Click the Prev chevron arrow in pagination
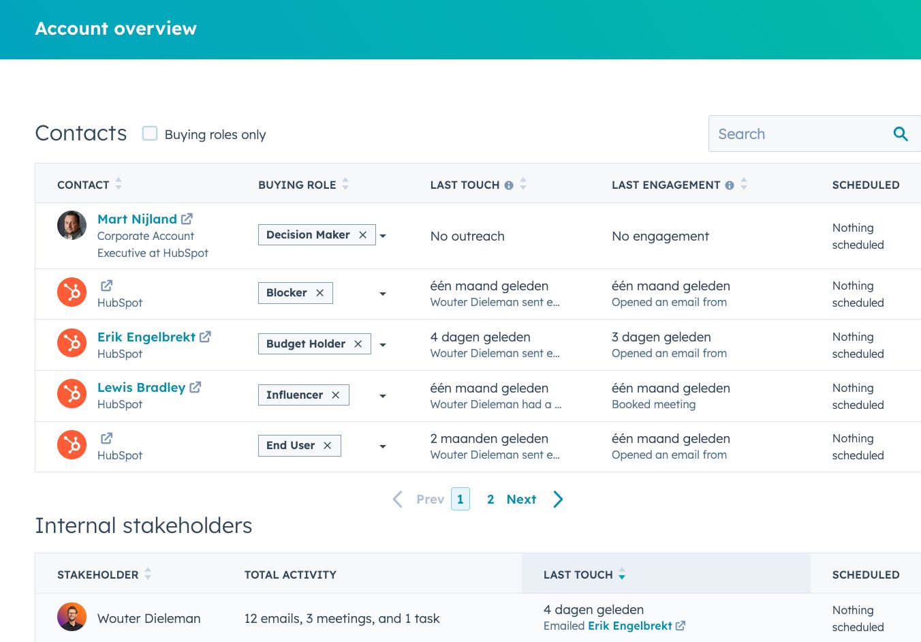Screen dimensions: 921x642 [x=397, y=499]
